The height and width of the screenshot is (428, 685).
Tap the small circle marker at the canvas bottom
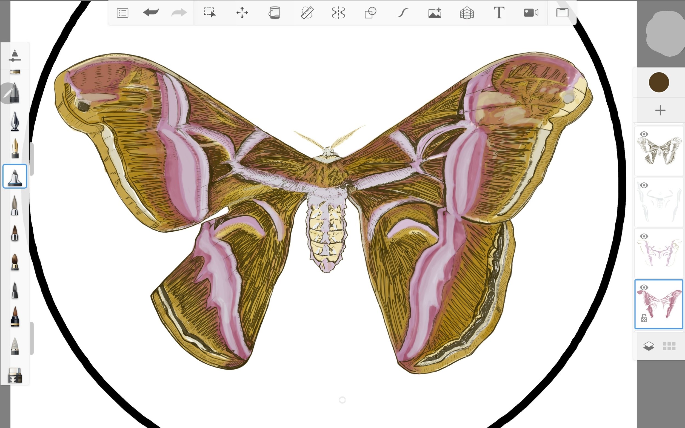click(342, 400)
